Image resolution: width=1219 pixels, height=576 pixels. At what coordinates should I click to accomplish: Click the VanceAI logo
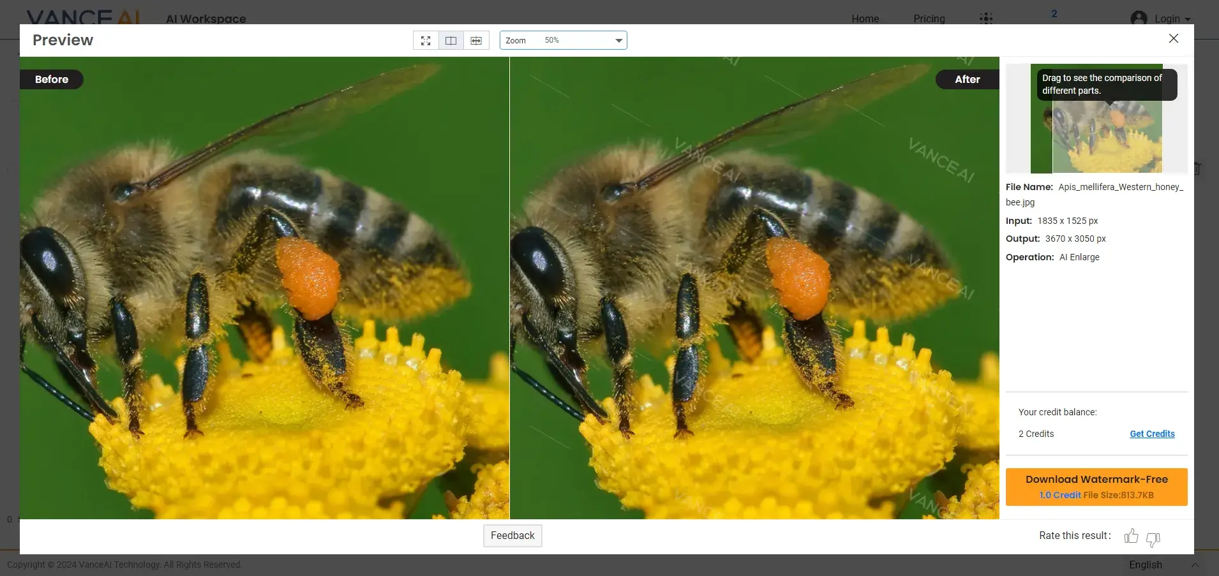click(x=83, y=17)
